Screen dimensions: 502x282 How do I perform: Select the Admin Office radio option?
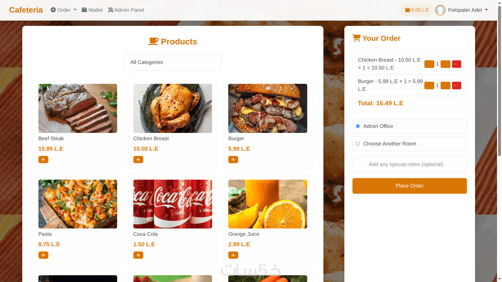[x=358, y=126]
